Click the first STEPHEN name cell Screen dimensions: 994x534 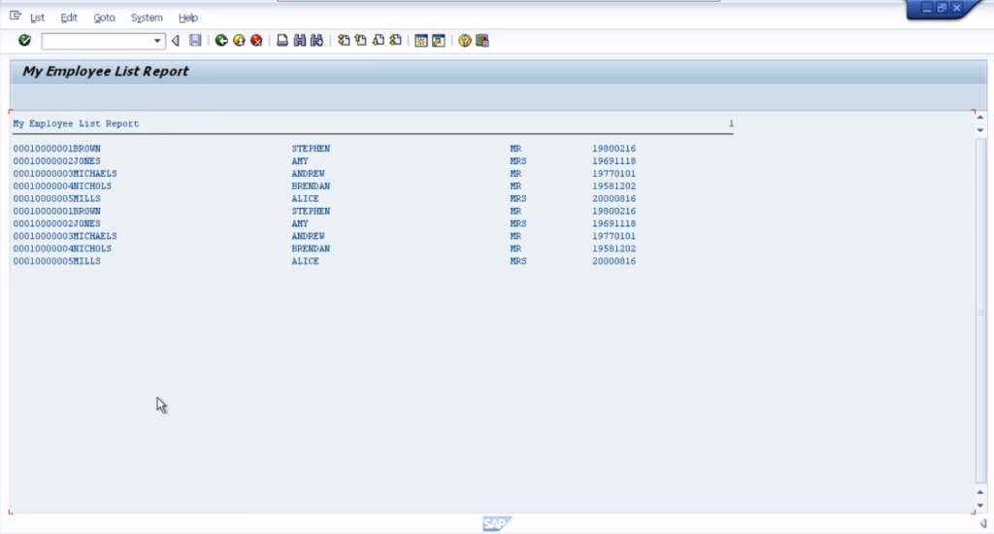[311, 149]
